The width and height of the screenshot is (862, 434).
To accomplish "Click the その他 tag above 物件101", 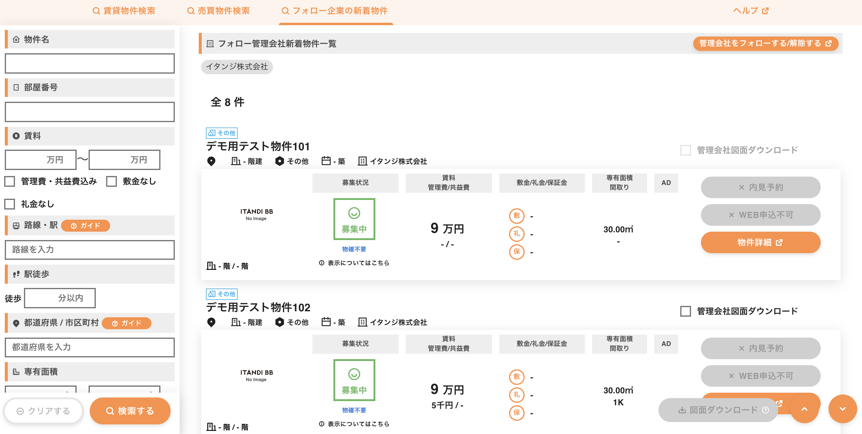I will [222, 133].
